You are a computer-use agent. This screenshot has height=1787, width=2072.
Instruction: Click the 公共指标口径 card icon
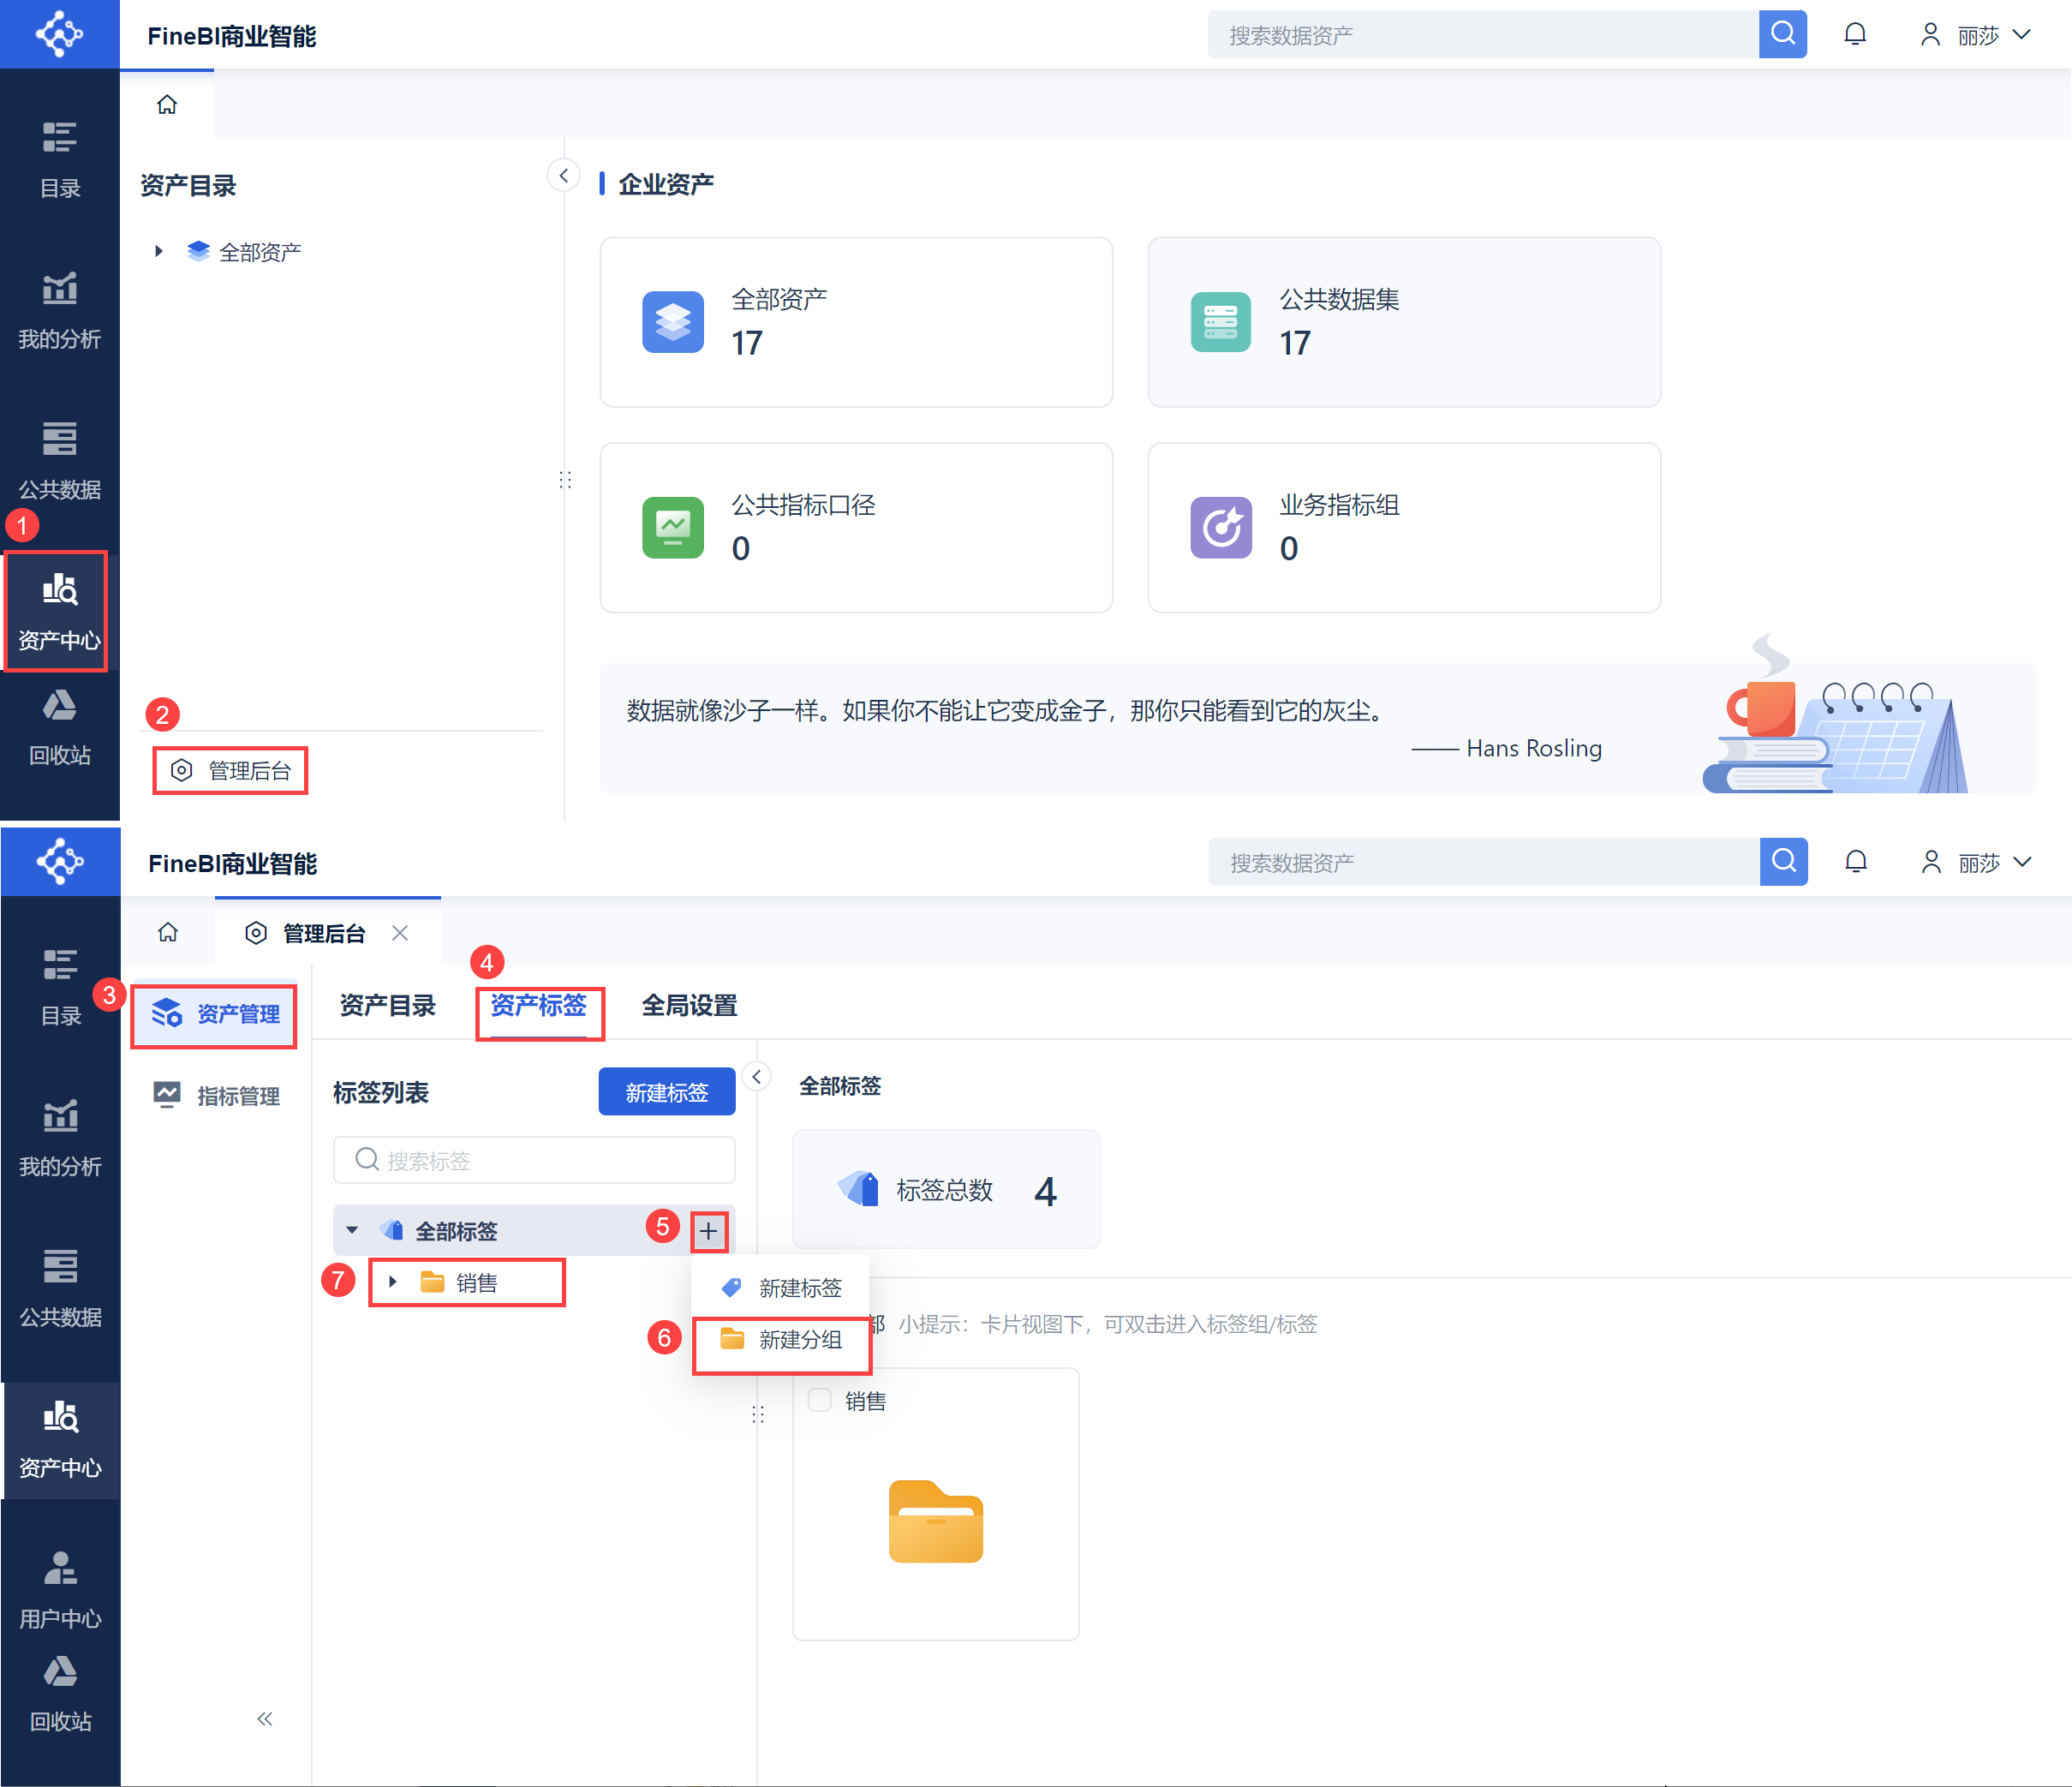tap(673, 527)
